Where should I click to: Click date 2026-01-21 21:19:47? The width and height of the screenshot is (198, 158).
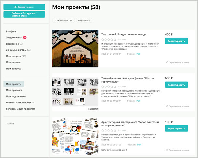coord(111,54)
